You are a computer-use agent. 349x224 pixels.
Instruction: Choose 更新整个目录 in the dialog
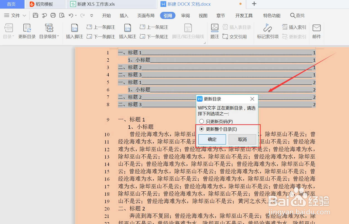202,129
